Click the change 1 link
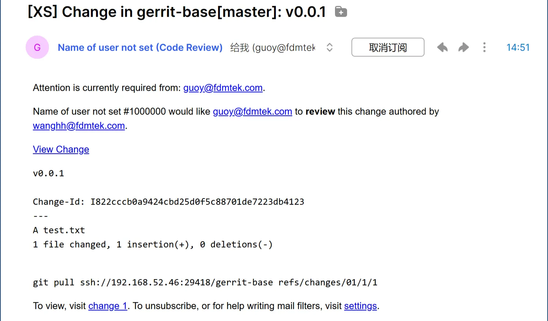The image size is (548, 321). (x=108, y=306)
